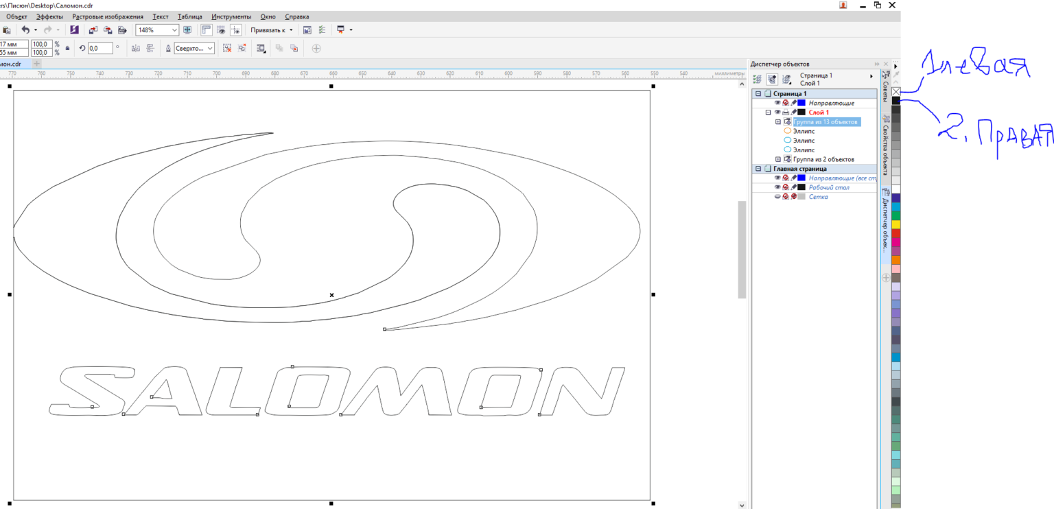Click the Import icon in toolbar
The image size is (1054, 509).
click(x=93, y=30)
